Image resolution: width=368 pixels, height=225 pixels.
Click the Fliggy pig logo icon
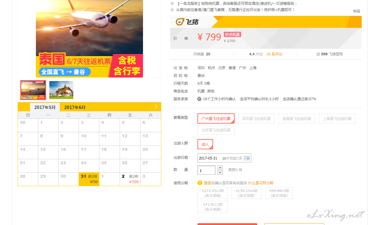pyautogui.click(x=180, y=22)
